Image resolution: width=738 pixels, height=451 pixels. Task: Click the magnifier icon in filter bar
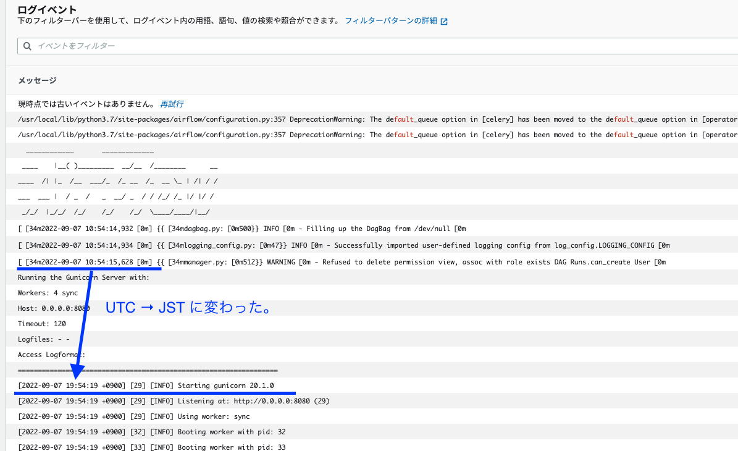(x=27, y=46)
